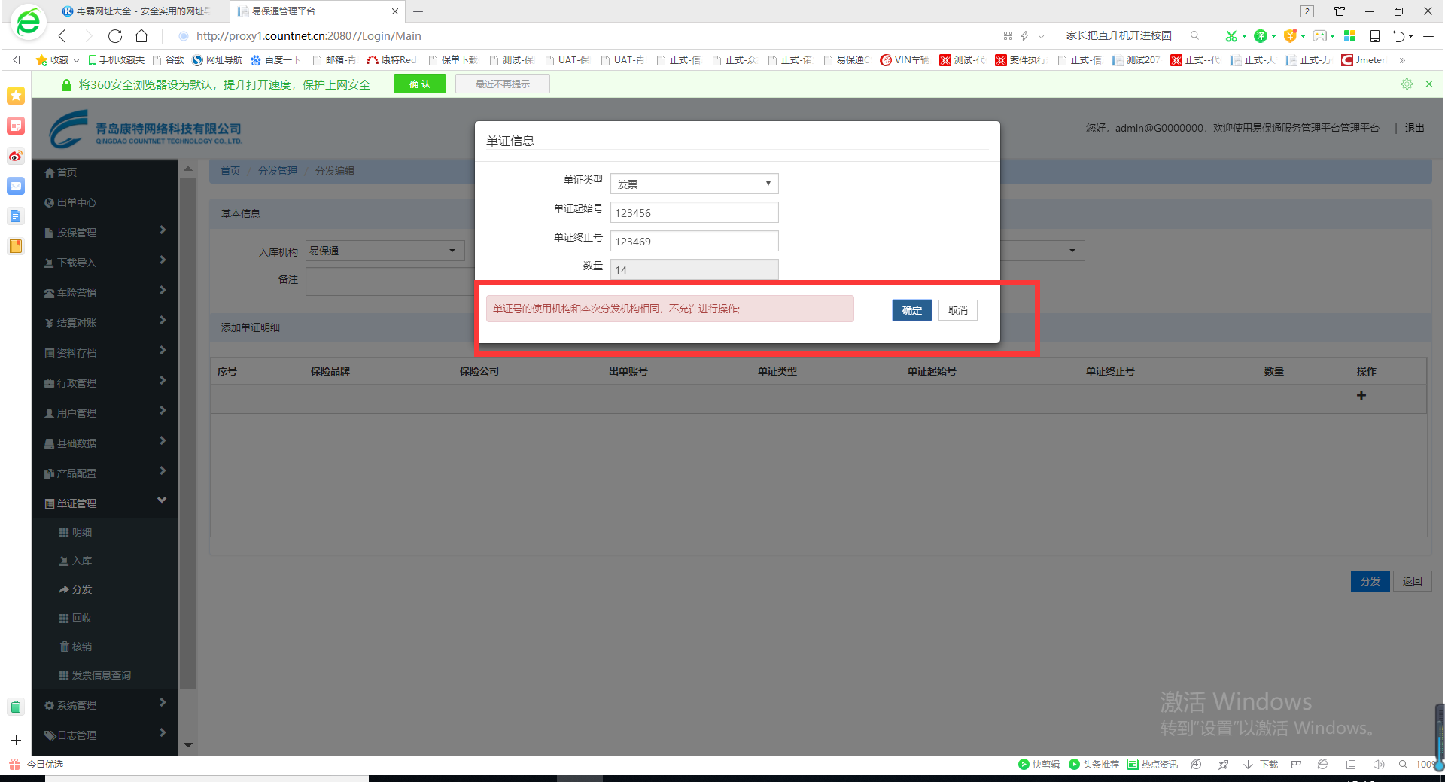This screenshot has height=782, width=1445.
Task: Click the 快剪辑 status bar icon
Action: (x=1039, y=765)
